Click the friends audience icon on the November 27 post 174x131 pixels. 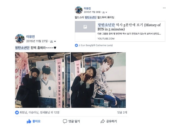pos(52,42)
